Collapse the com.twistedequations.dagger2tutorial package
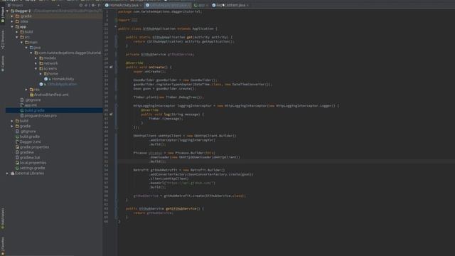 (x=31, y=53)
